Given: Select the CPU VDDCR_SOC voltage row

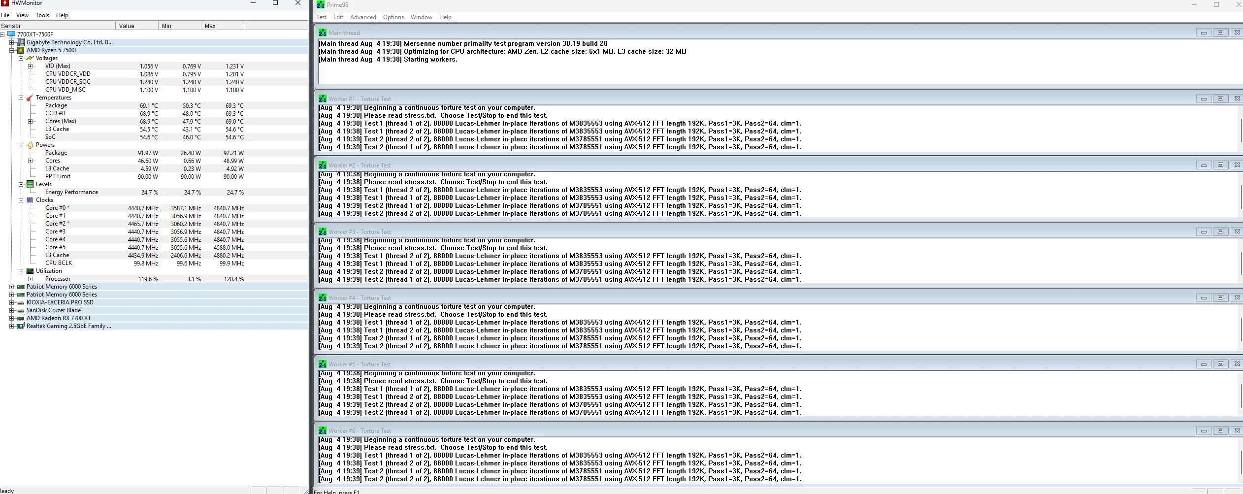Looking at the screenshot, I should click(x=154, y=82).
